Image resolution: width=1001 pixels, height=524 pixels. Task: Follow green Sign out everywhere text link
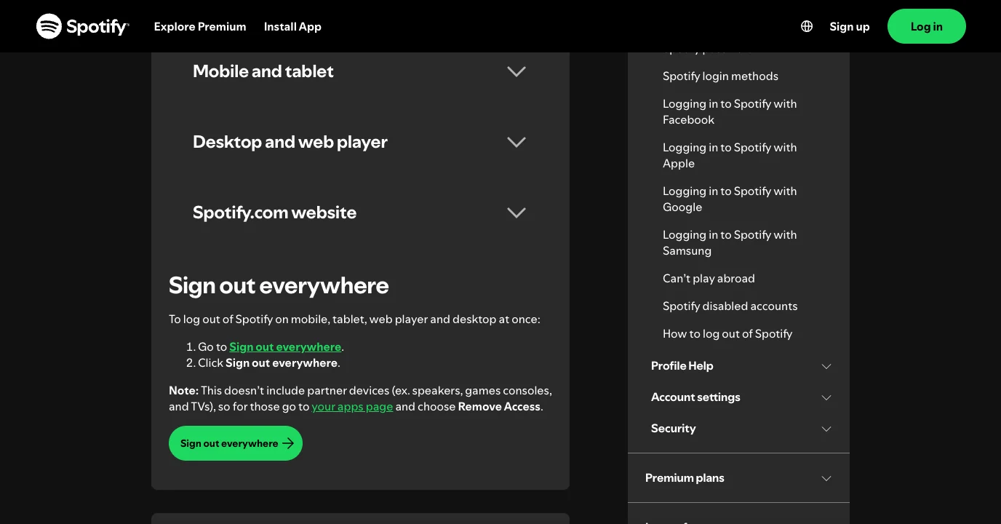[285, 347]
